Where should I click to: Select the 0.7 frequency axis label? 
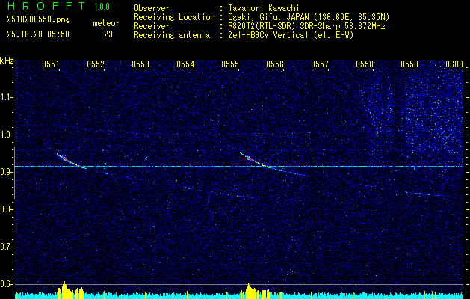point(7,246)
